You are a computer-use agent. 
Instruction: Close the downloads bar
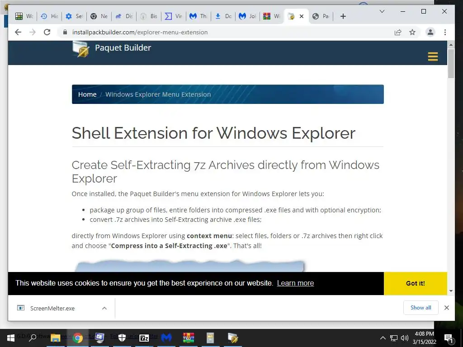tap(446, 308)
